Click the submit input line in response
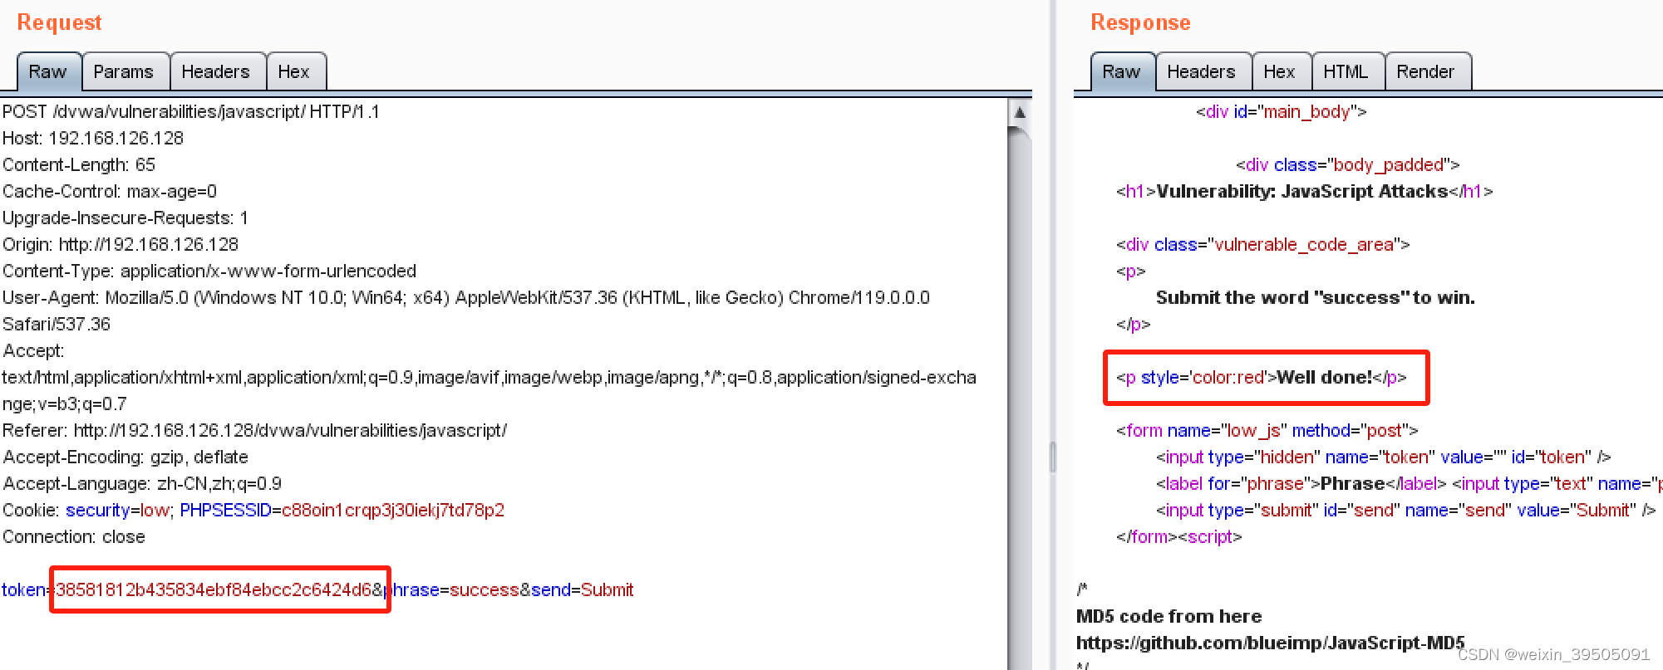The image size is (1663, 670). pyautogui.click(x=1406, y=510)
